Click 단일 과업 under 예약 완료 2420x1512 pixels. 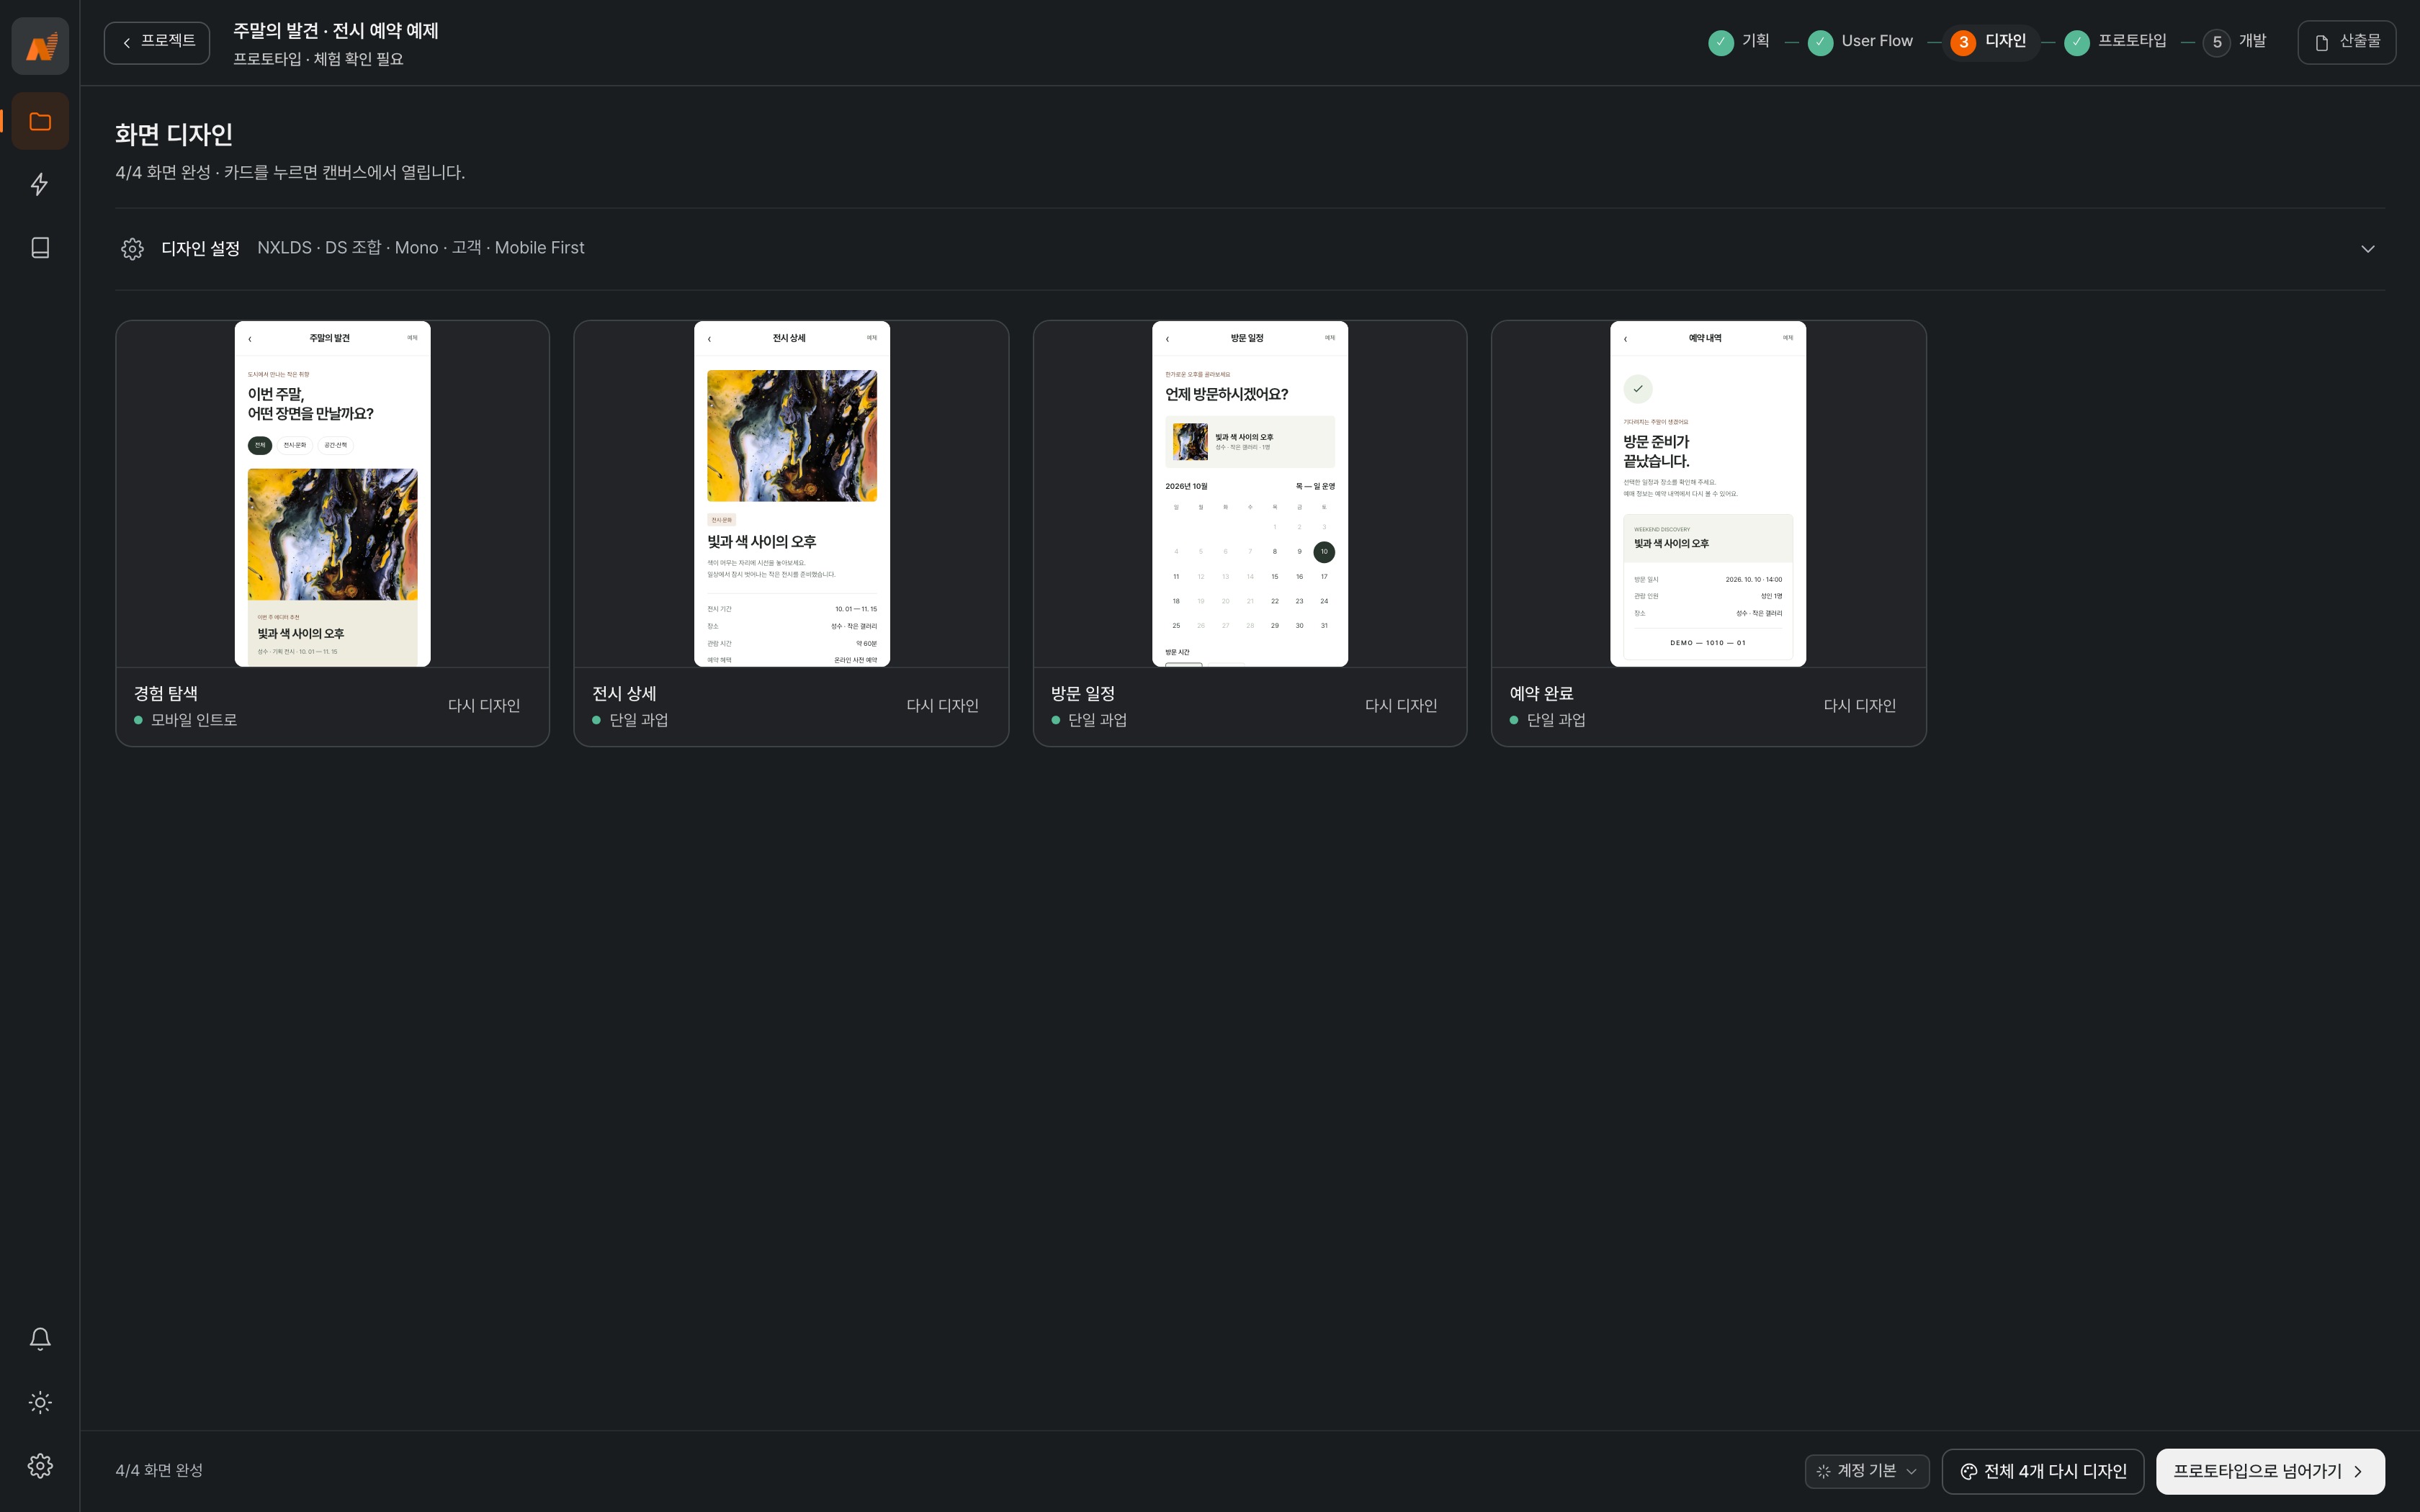click(1556, 720)
